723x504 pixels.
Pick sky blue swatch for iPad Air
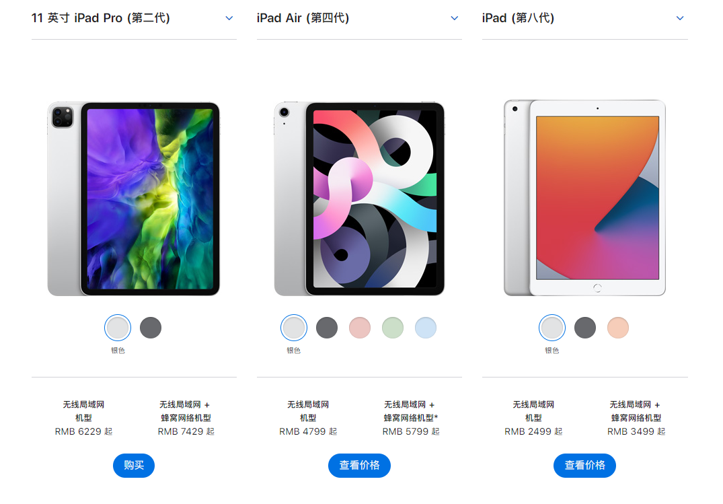pyautogui.click(x=426, y=328)
